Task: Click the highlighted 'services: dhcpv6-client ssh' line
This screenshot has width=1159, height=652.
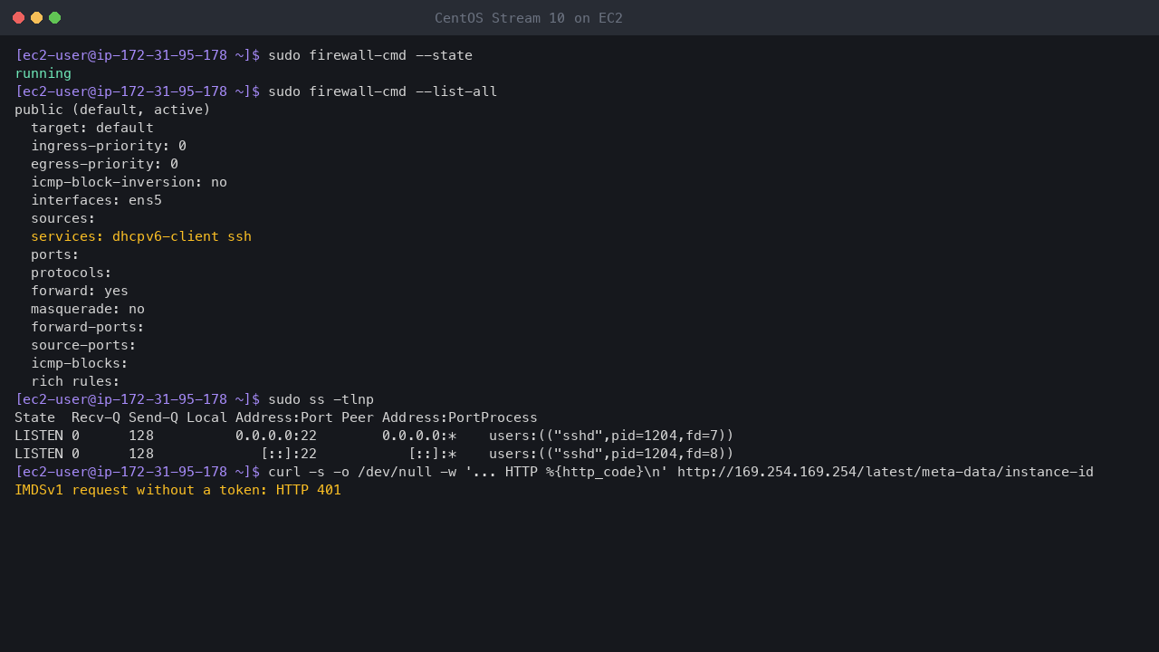Action: (141, 236)
